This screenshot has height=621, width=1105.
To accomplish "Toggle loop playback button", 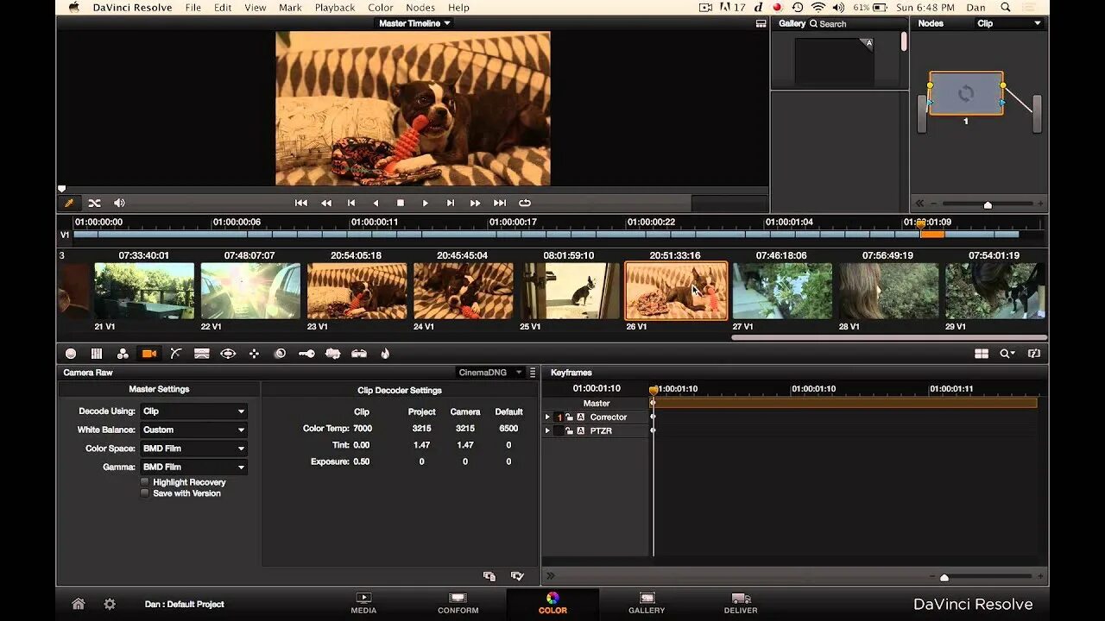I will click(x=524, y=203).
